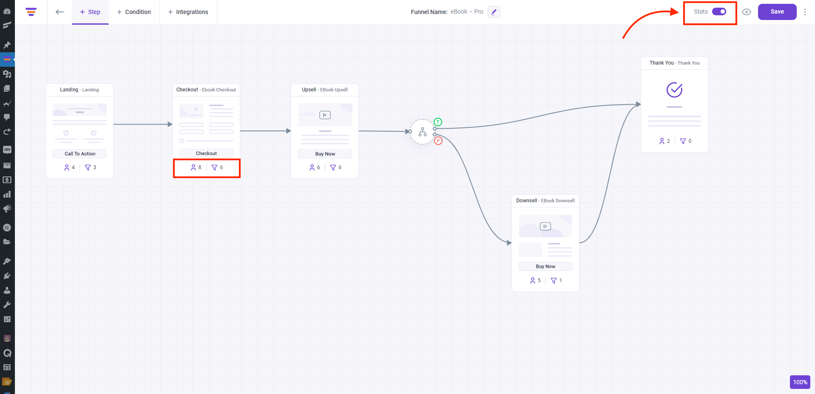
Task: Open the three-dot more options menu
Action: click(805, 12)
